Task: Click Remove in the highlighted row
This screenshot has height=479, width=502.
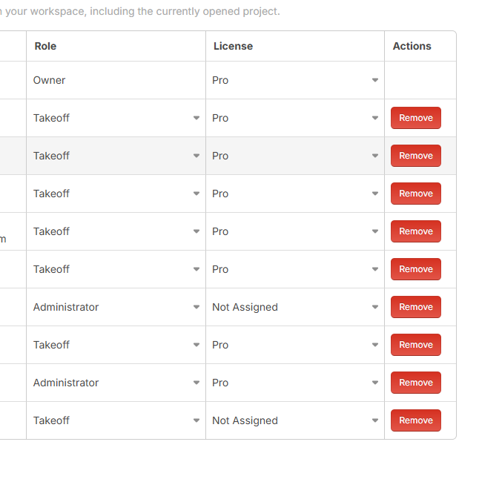Action: (416, 156)
